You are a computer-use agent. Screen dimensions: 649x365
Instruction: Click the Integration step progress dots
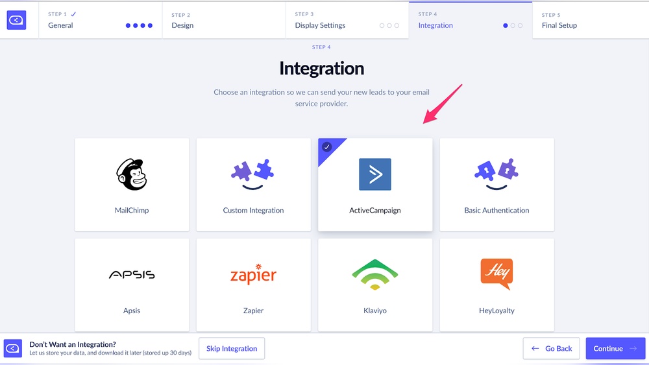pyautogui.click(x=513, y=26)
